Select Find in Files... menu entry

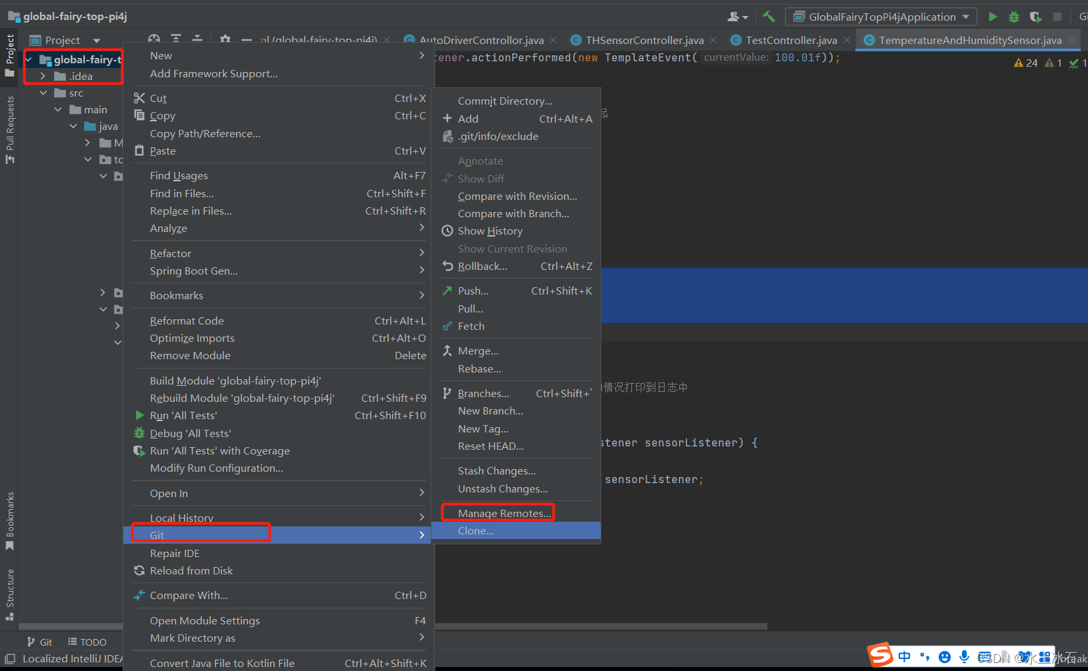[x=277, y=193]
